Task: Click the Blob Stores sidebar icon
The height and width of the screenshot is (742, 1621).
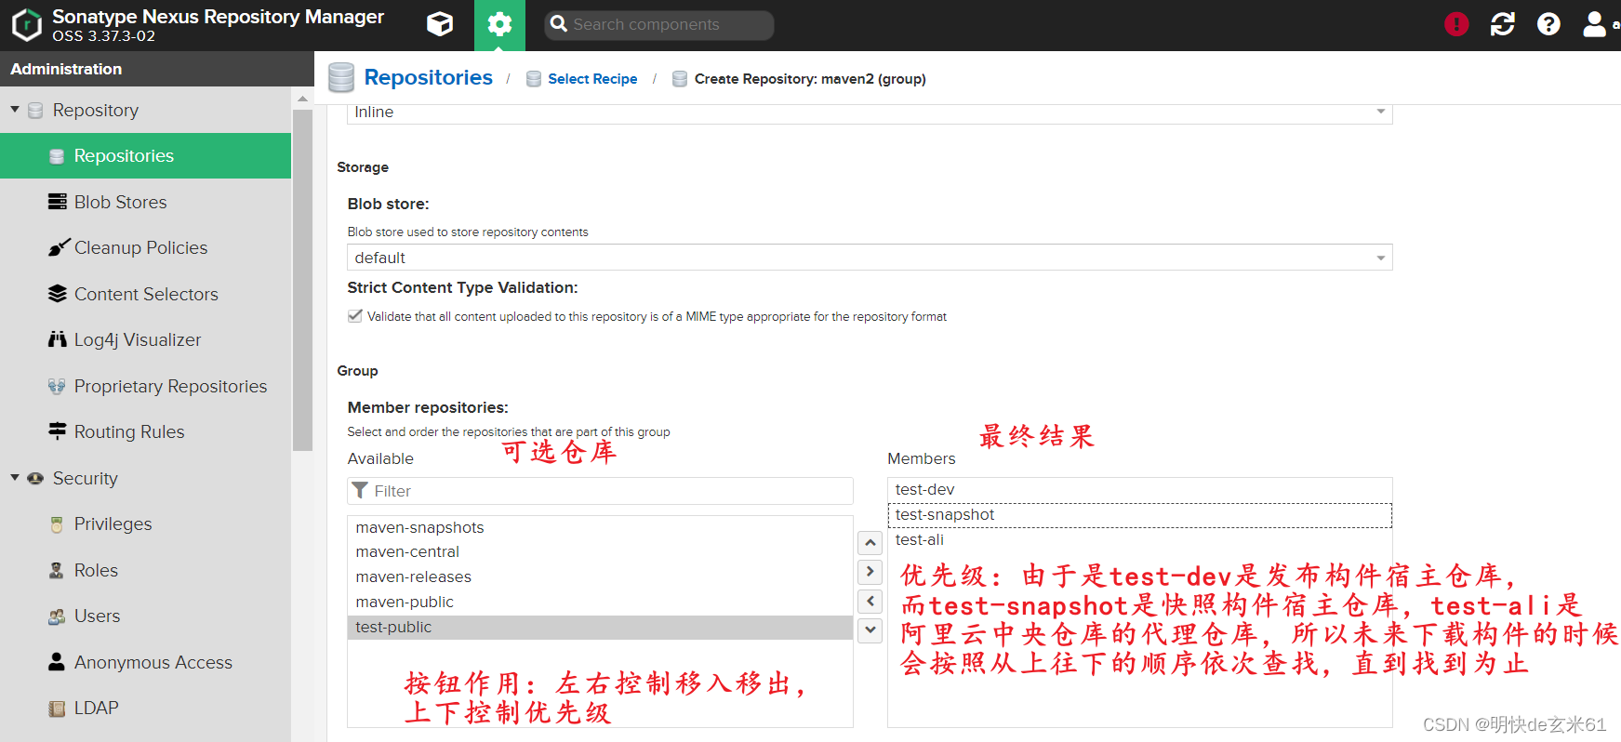Action: click(58, 202)
